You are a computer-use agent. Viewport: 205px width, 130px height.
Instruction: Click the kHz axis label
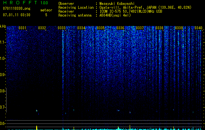(x=3, y=26)
